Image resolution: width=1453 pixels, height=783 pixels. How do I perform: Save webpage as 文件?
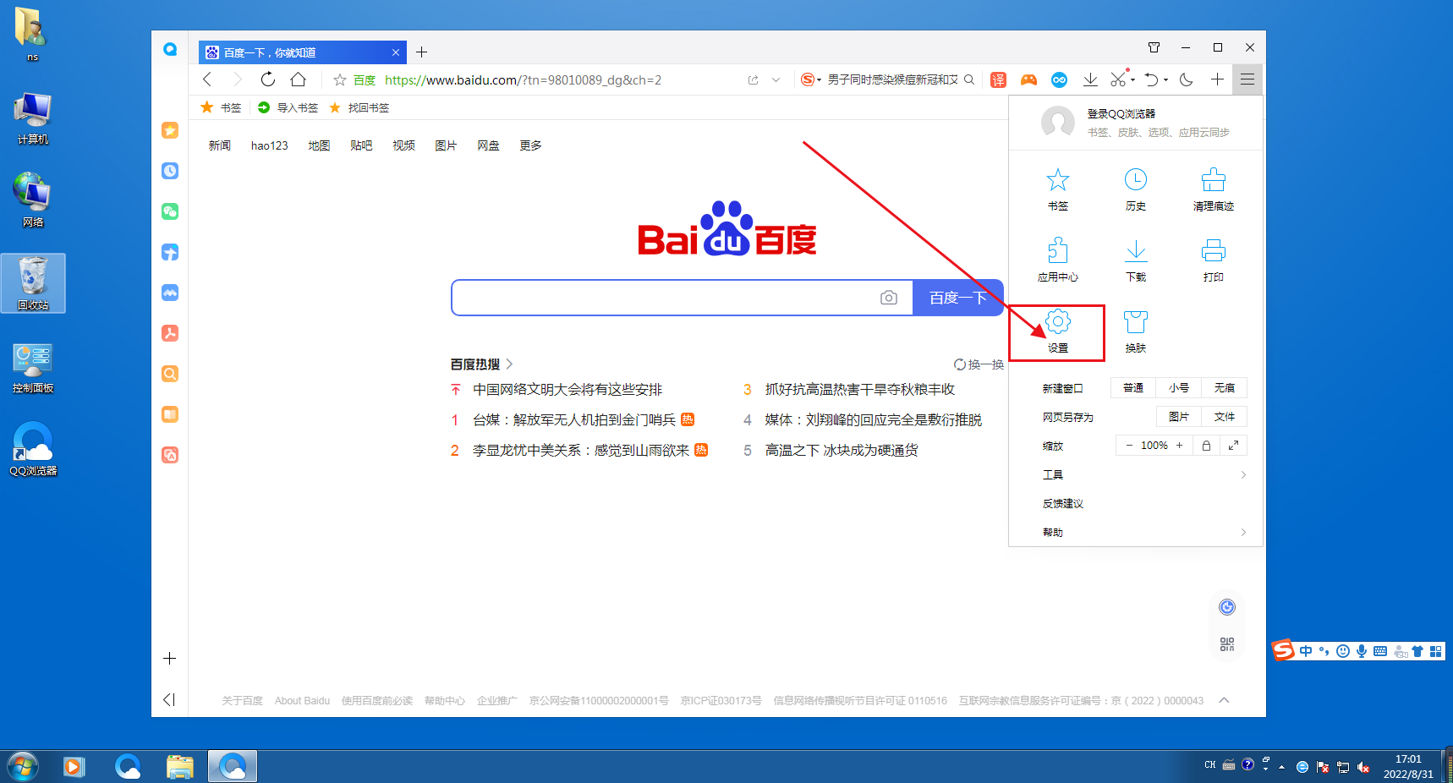(1225, 417)
